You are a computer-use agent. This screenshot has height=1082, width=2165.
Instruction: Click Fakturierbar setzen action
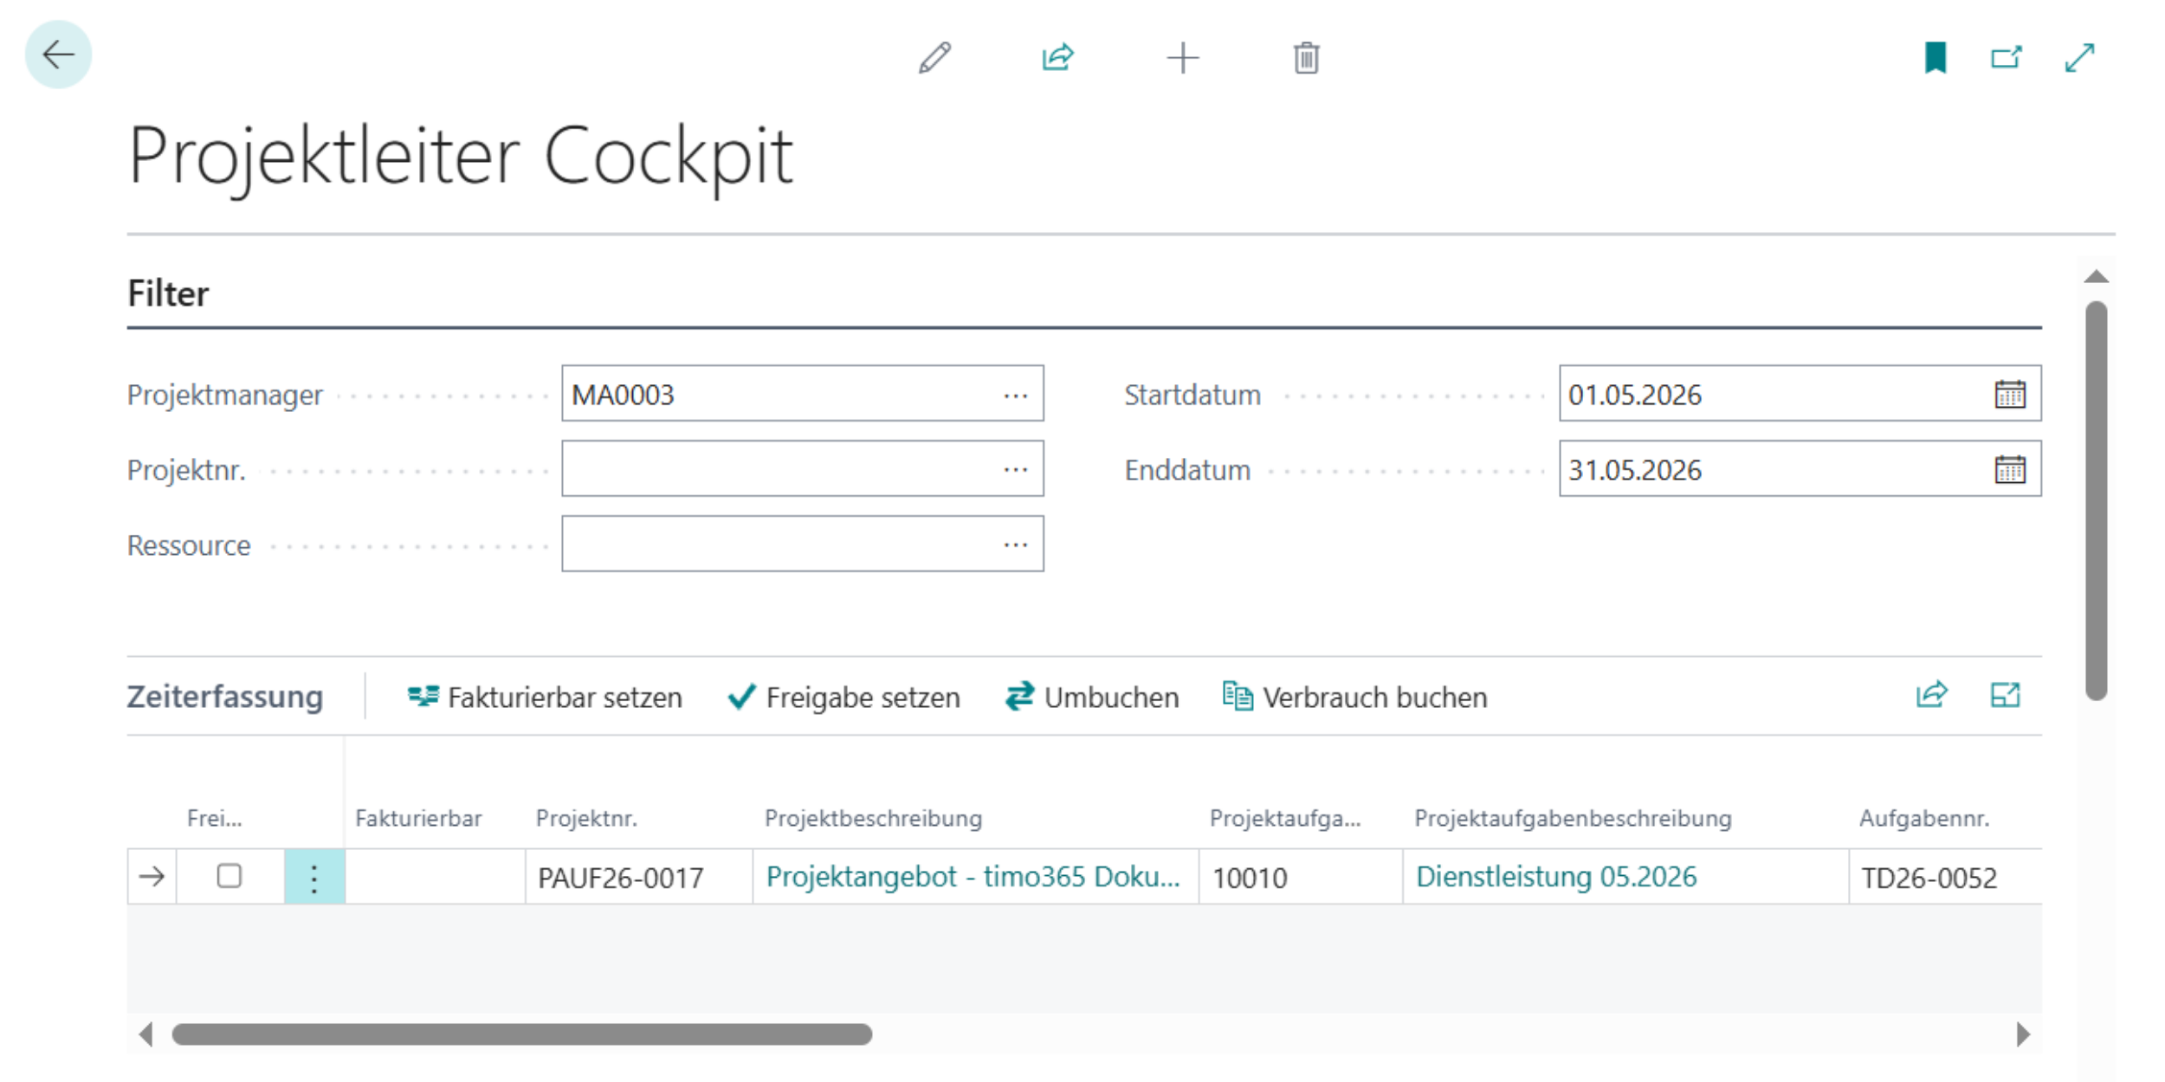[x=545, y=698]
